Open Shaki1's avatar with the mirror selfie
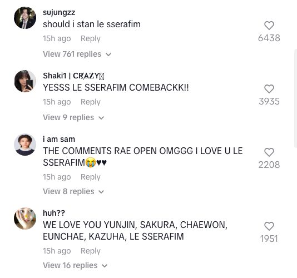 point(25,81)
